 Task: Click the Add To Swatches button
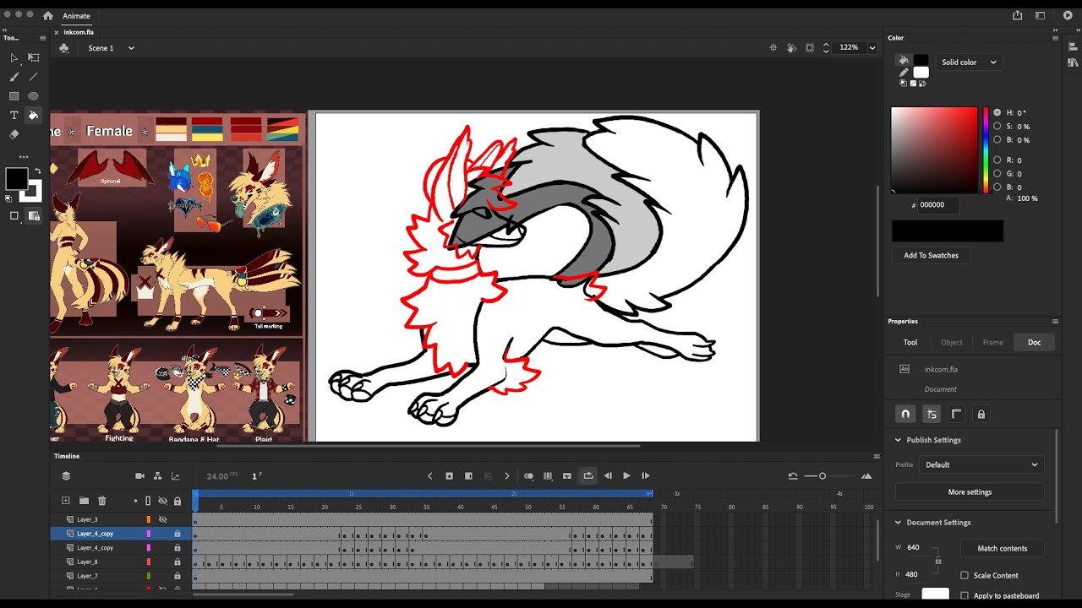(931, 255)
